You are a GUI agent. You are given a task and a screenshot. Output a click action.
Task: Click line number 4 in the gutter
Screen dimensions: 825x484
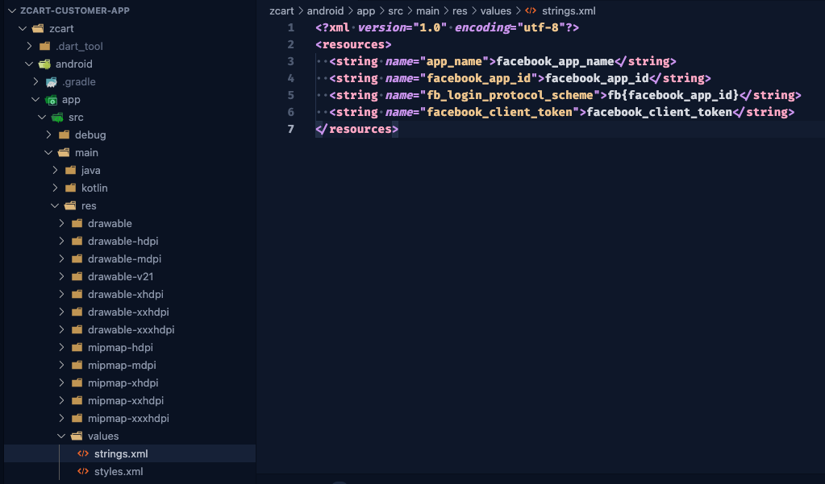[290, 78]
